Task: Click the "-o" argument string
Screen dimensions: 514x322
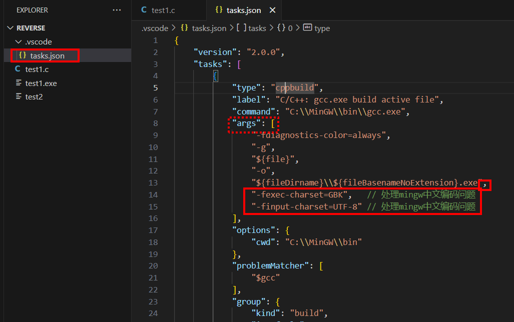Action: coord(261,170)
